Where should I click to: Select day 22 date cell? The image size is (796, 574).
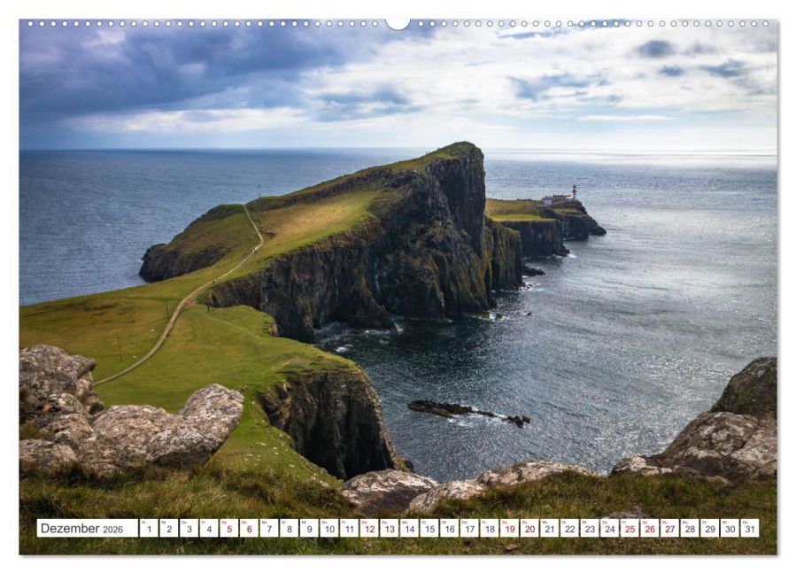(x=569, y=528)
